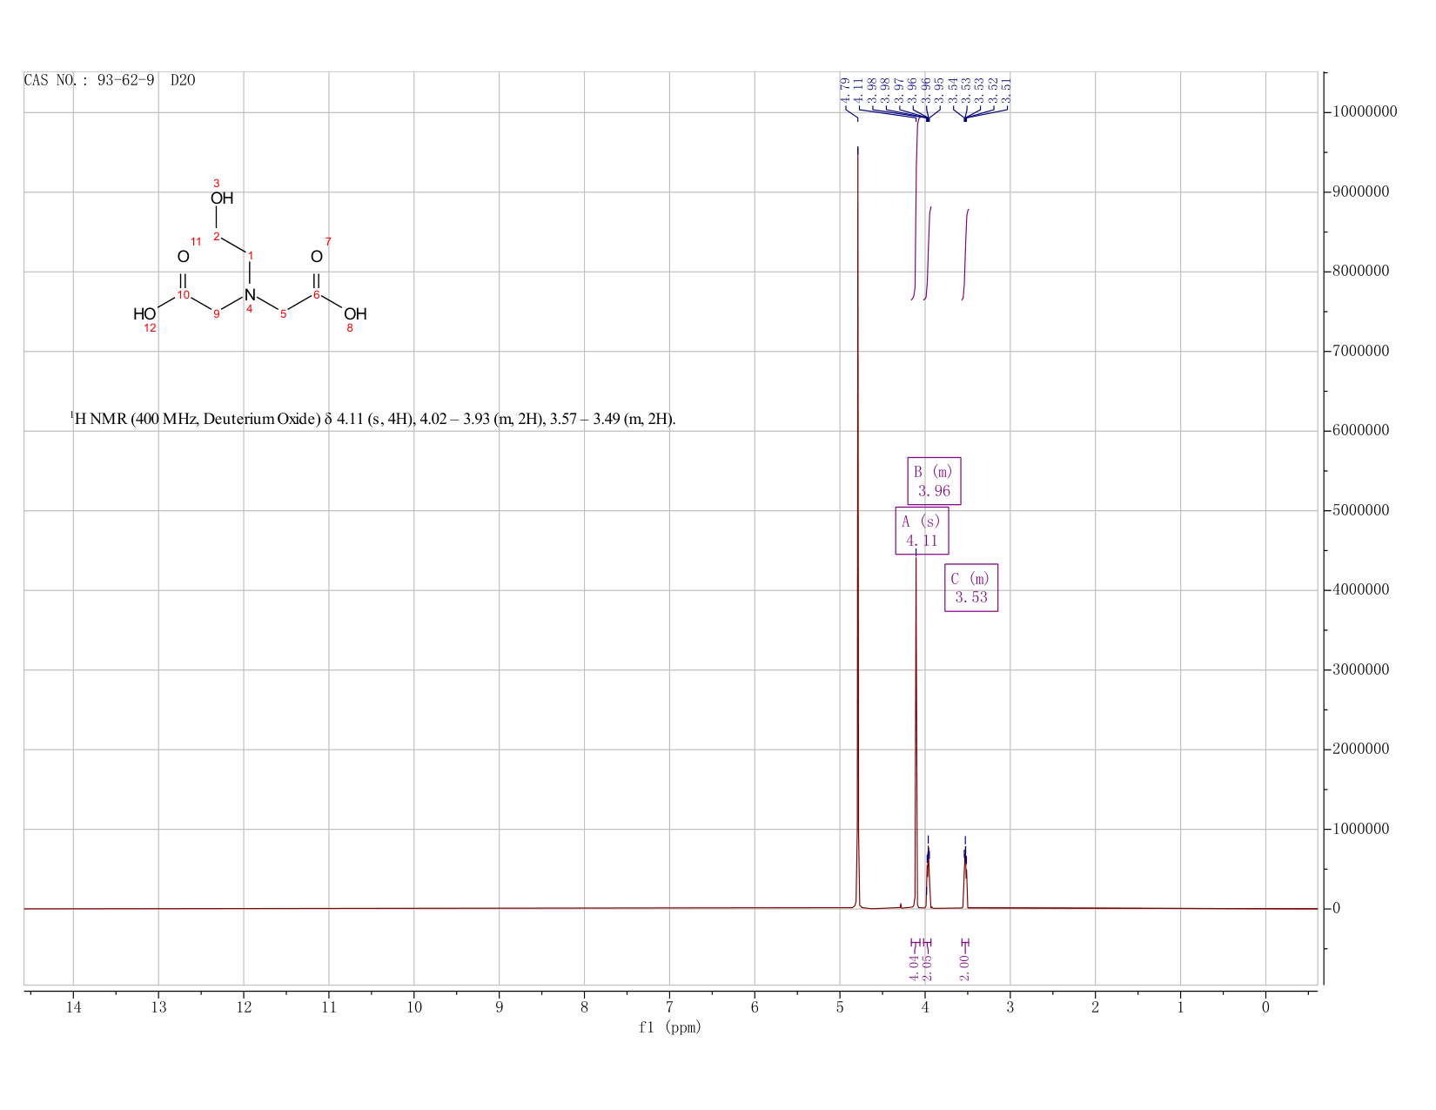Click the carbonyl O labeled 11
The height and width of the screenshot is (1110, 1436).
pyautogui.click(x=183, y=257)
